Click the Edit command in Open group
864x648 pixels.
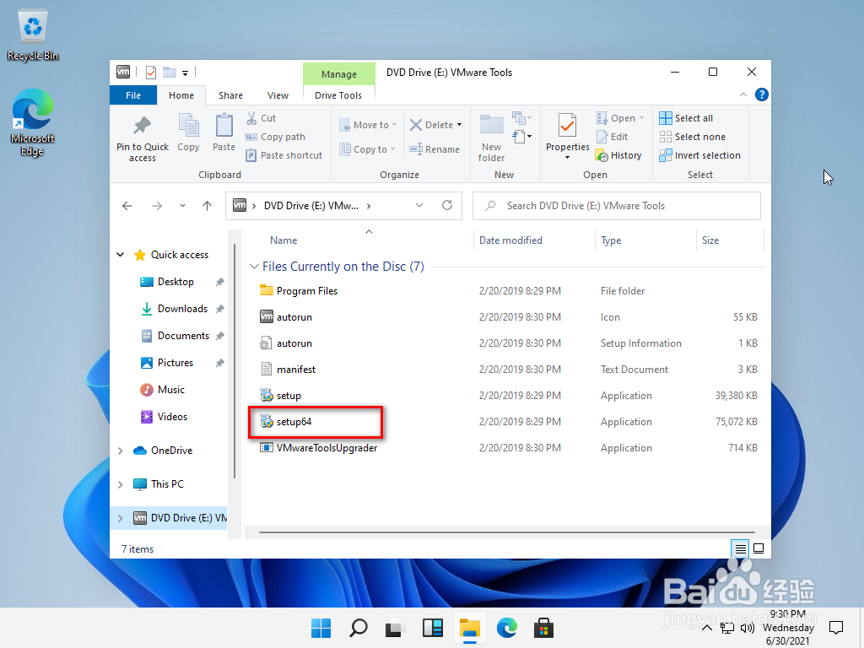coord(613,137)
